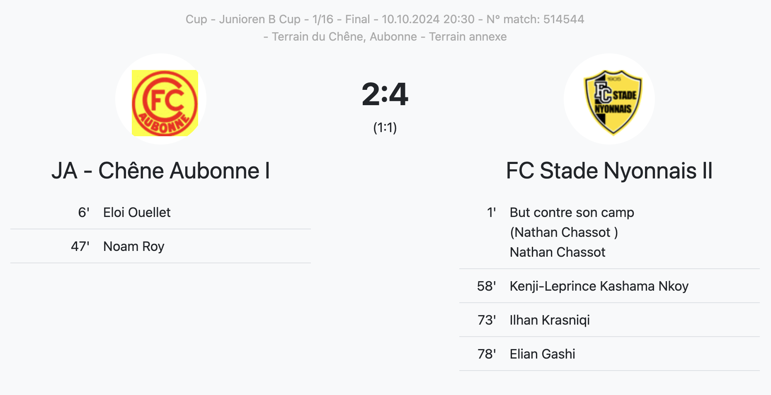Select scorer Eloi Ouellet
The height and width of the screenshot is (395, 771).
tap(136, 212)
